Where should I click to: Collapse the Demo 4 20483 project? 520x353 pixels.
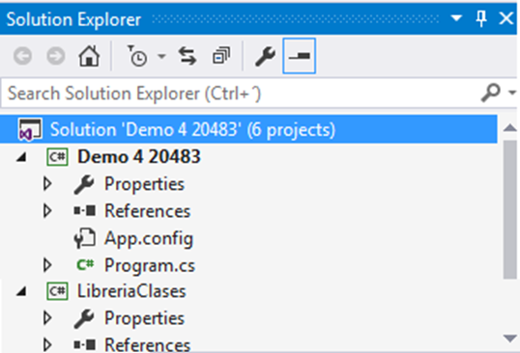(22, 157)
